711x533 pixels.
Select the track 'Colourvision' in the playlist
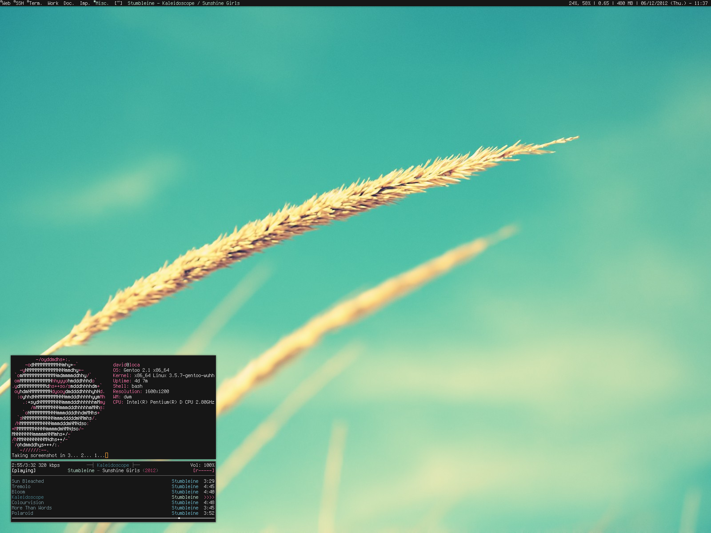click(113, 502)
